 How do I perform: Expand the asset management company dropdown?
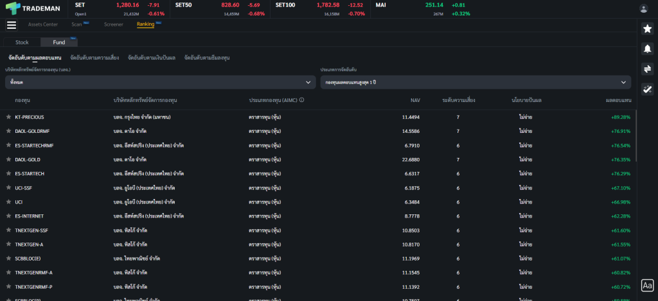pos(159,82)
